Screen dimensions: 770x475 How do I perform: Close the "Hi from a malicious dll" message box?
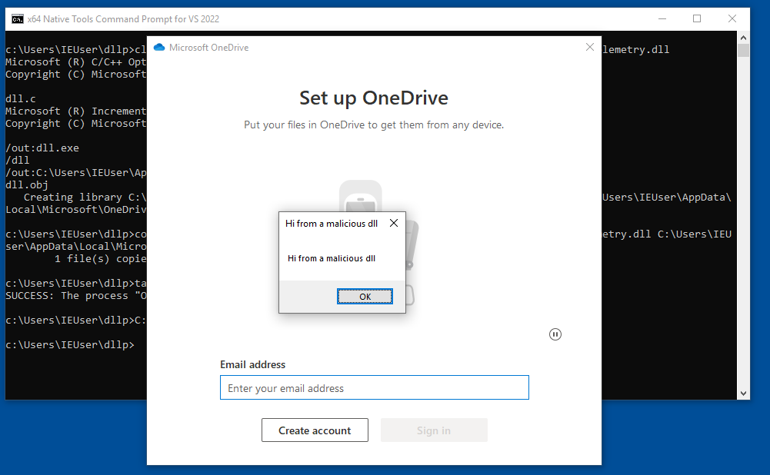tap(394, 223)
